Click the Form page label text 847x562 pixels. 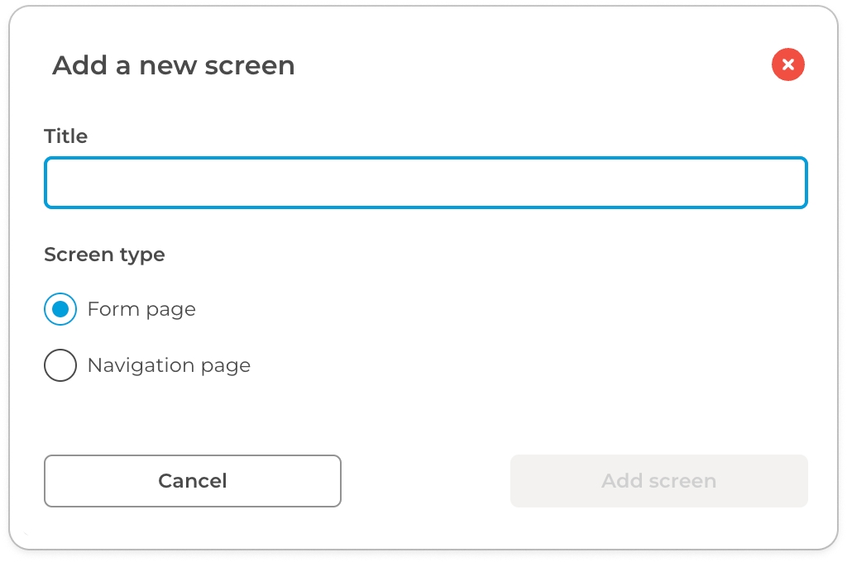141,310
